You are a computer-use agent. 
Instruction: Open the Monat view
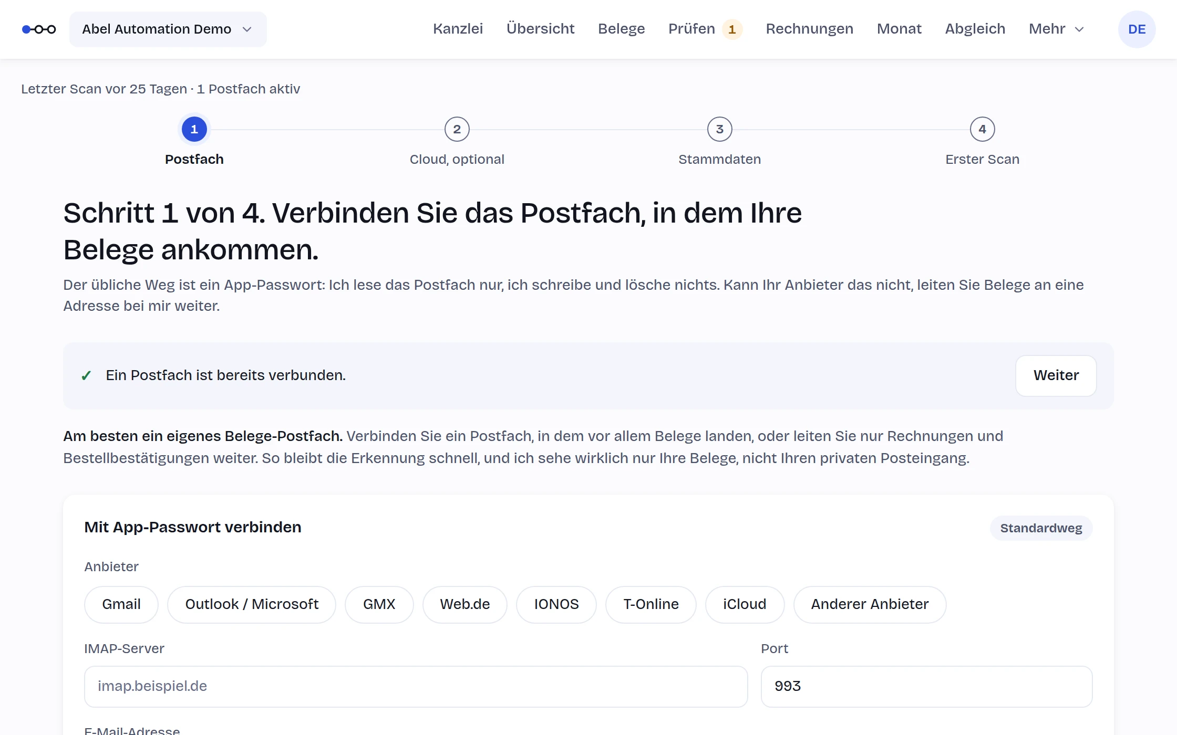coord(899,29)
